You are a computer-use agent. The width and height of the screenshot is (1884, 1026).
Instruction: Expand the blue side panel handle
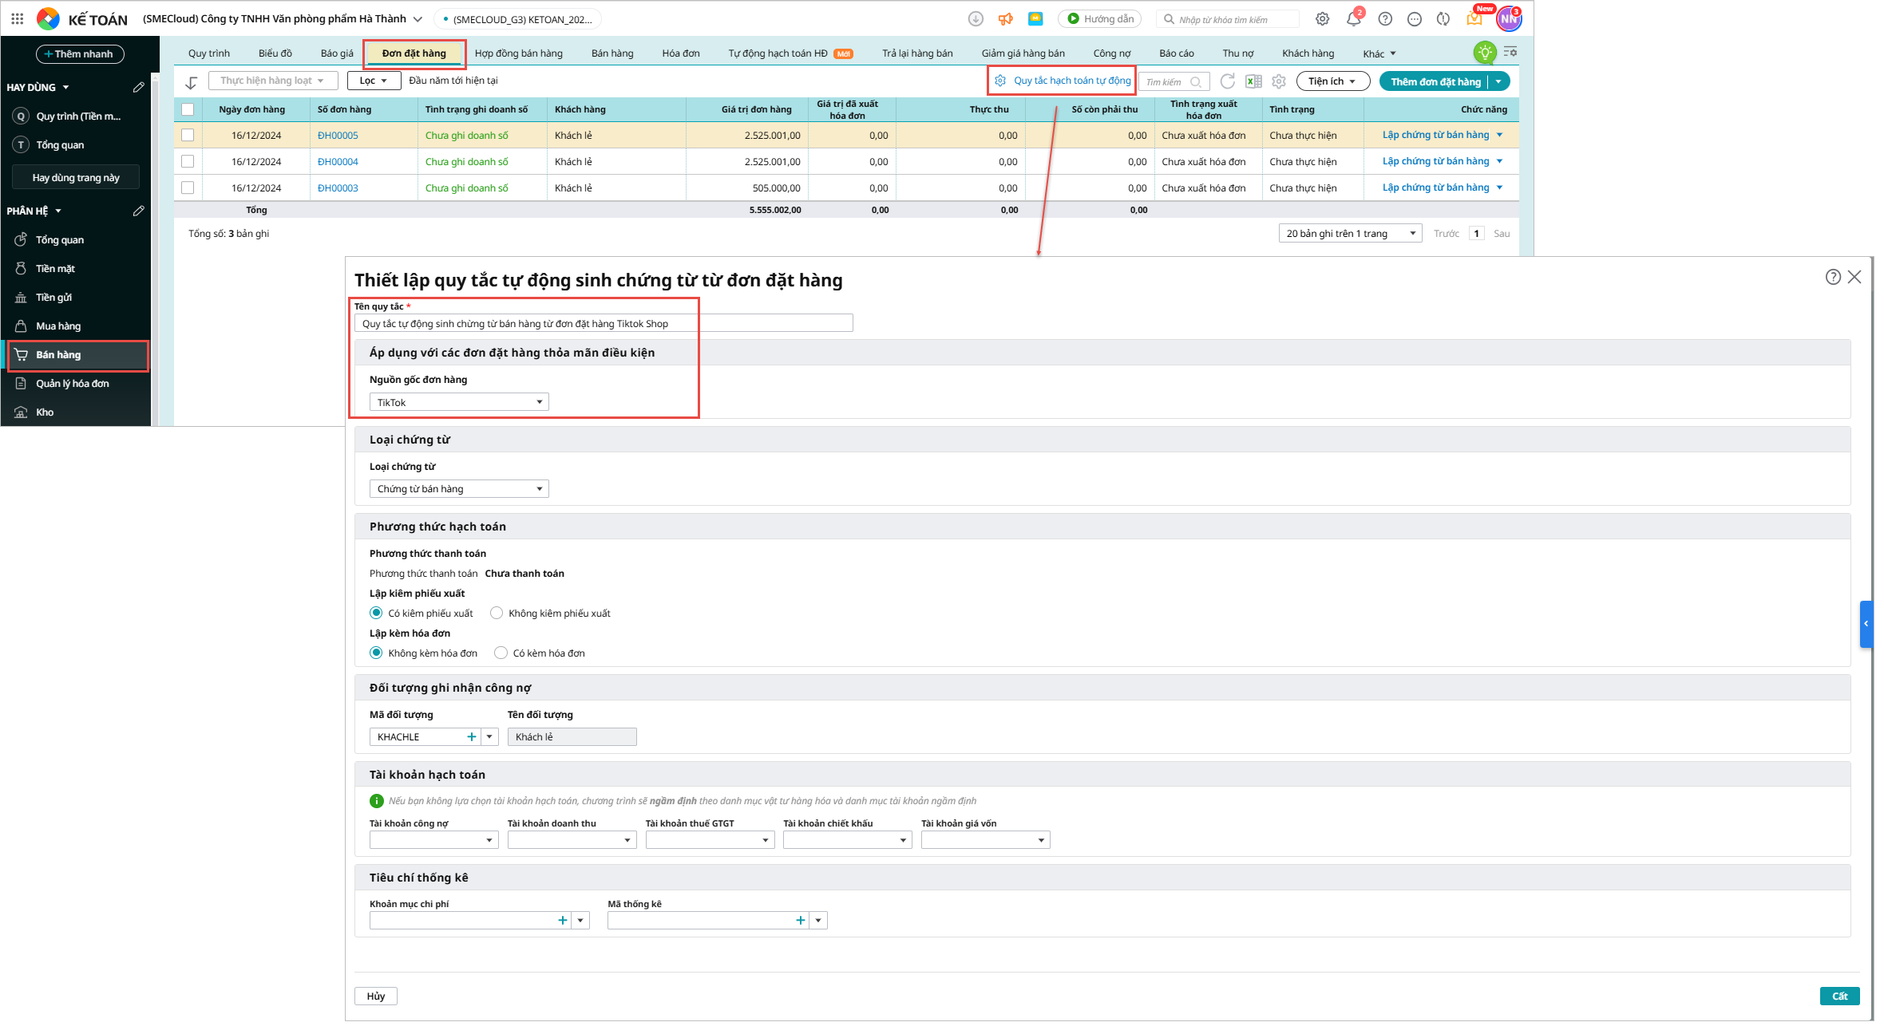pos(1866,624)
